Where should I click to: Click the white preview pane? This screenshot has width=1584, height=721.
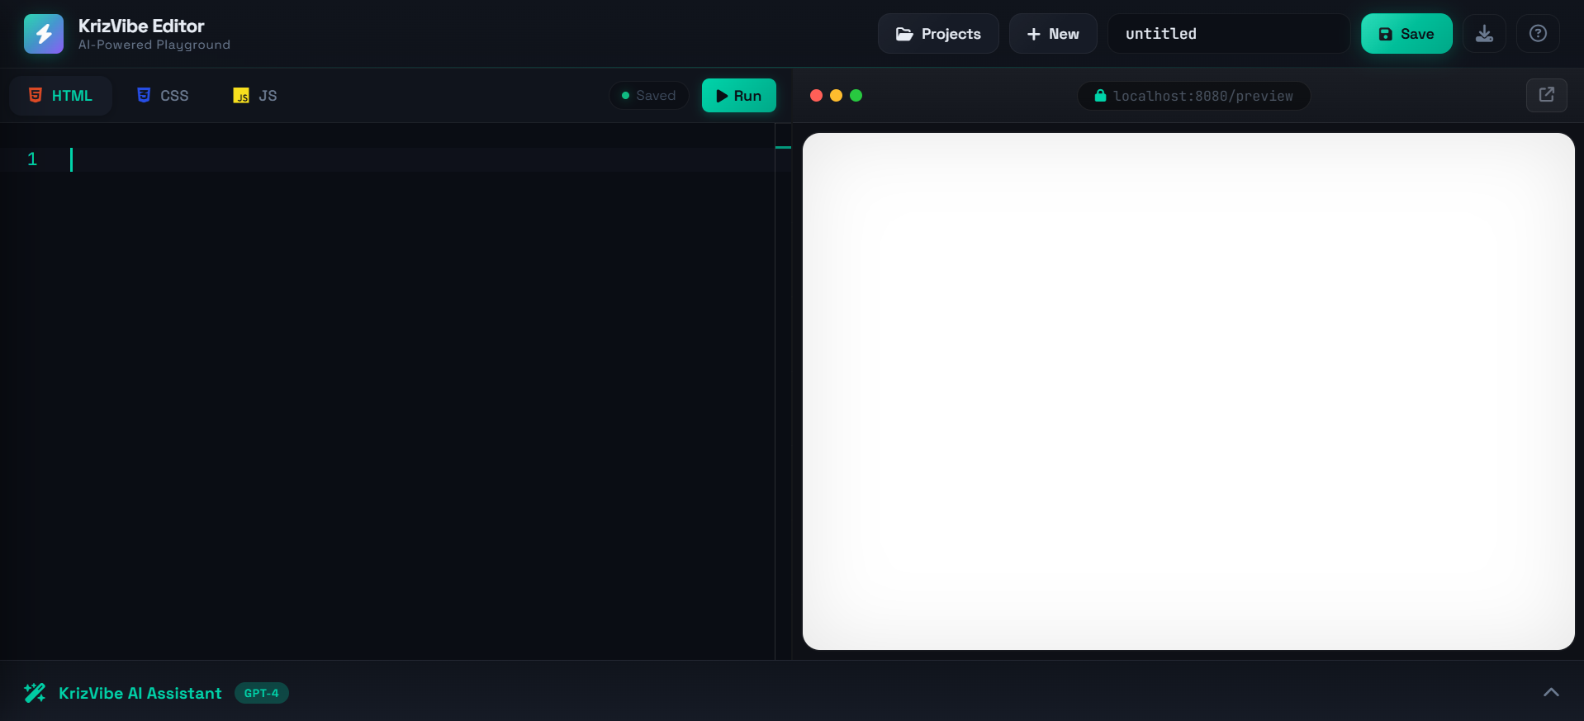tap(1188, 391)
